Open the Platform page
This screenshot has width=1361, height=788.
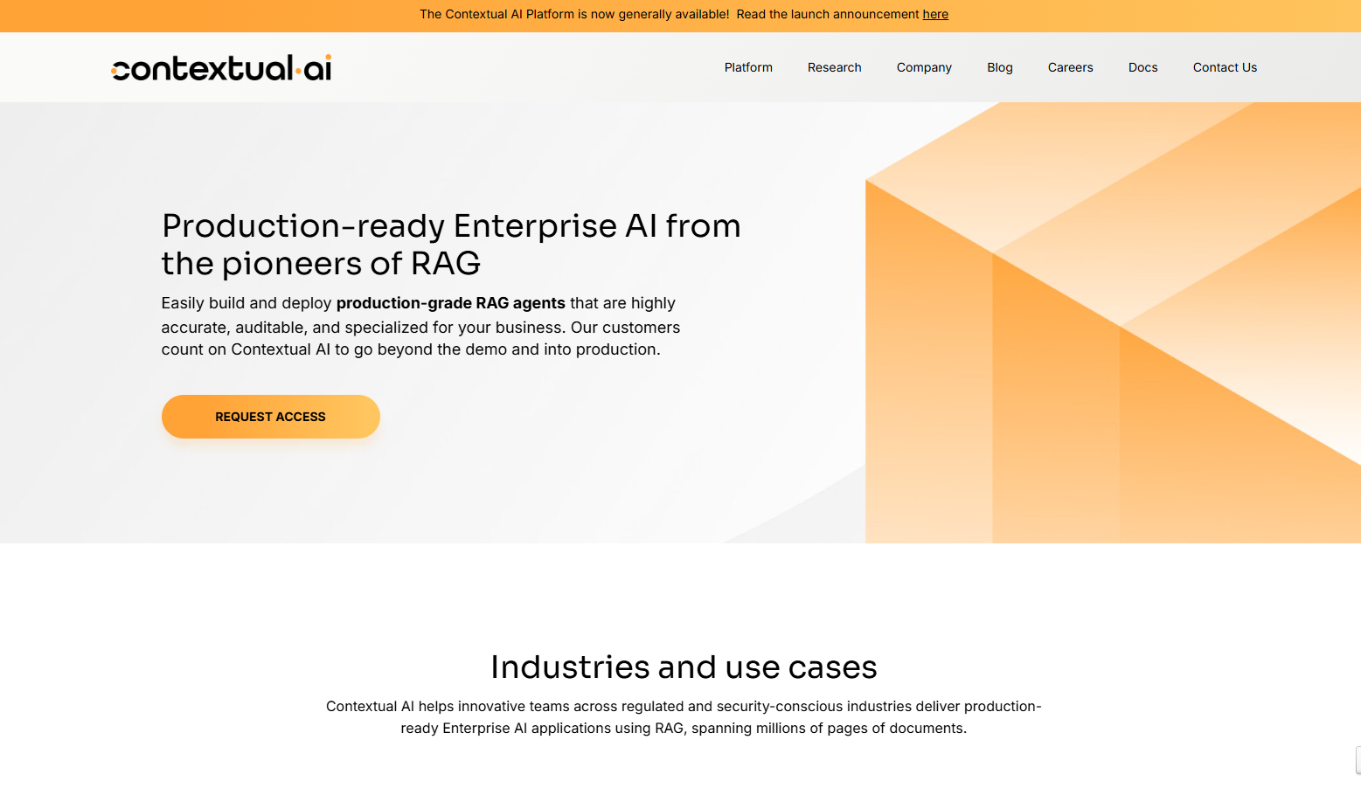click(747, 67)
